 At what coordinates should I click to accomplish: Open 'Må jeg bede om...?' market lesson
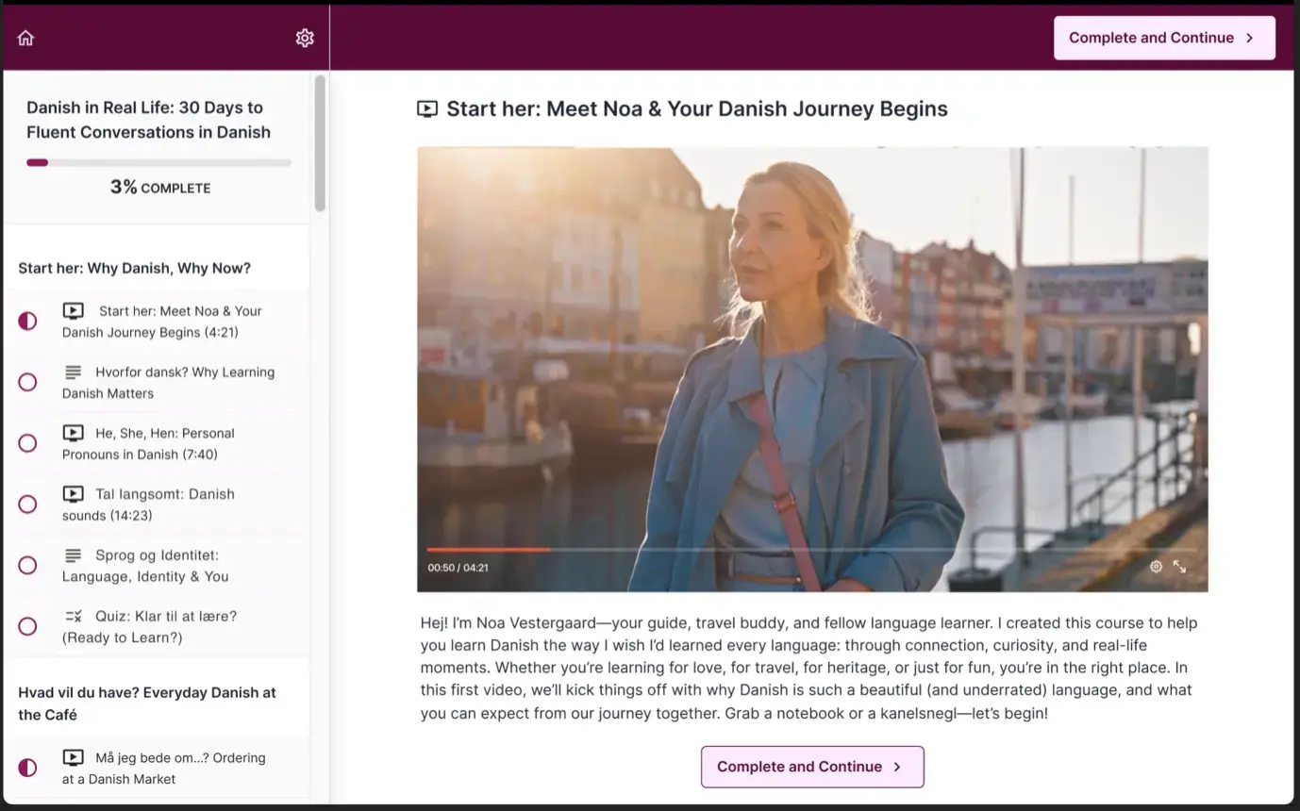coord(163,768)
